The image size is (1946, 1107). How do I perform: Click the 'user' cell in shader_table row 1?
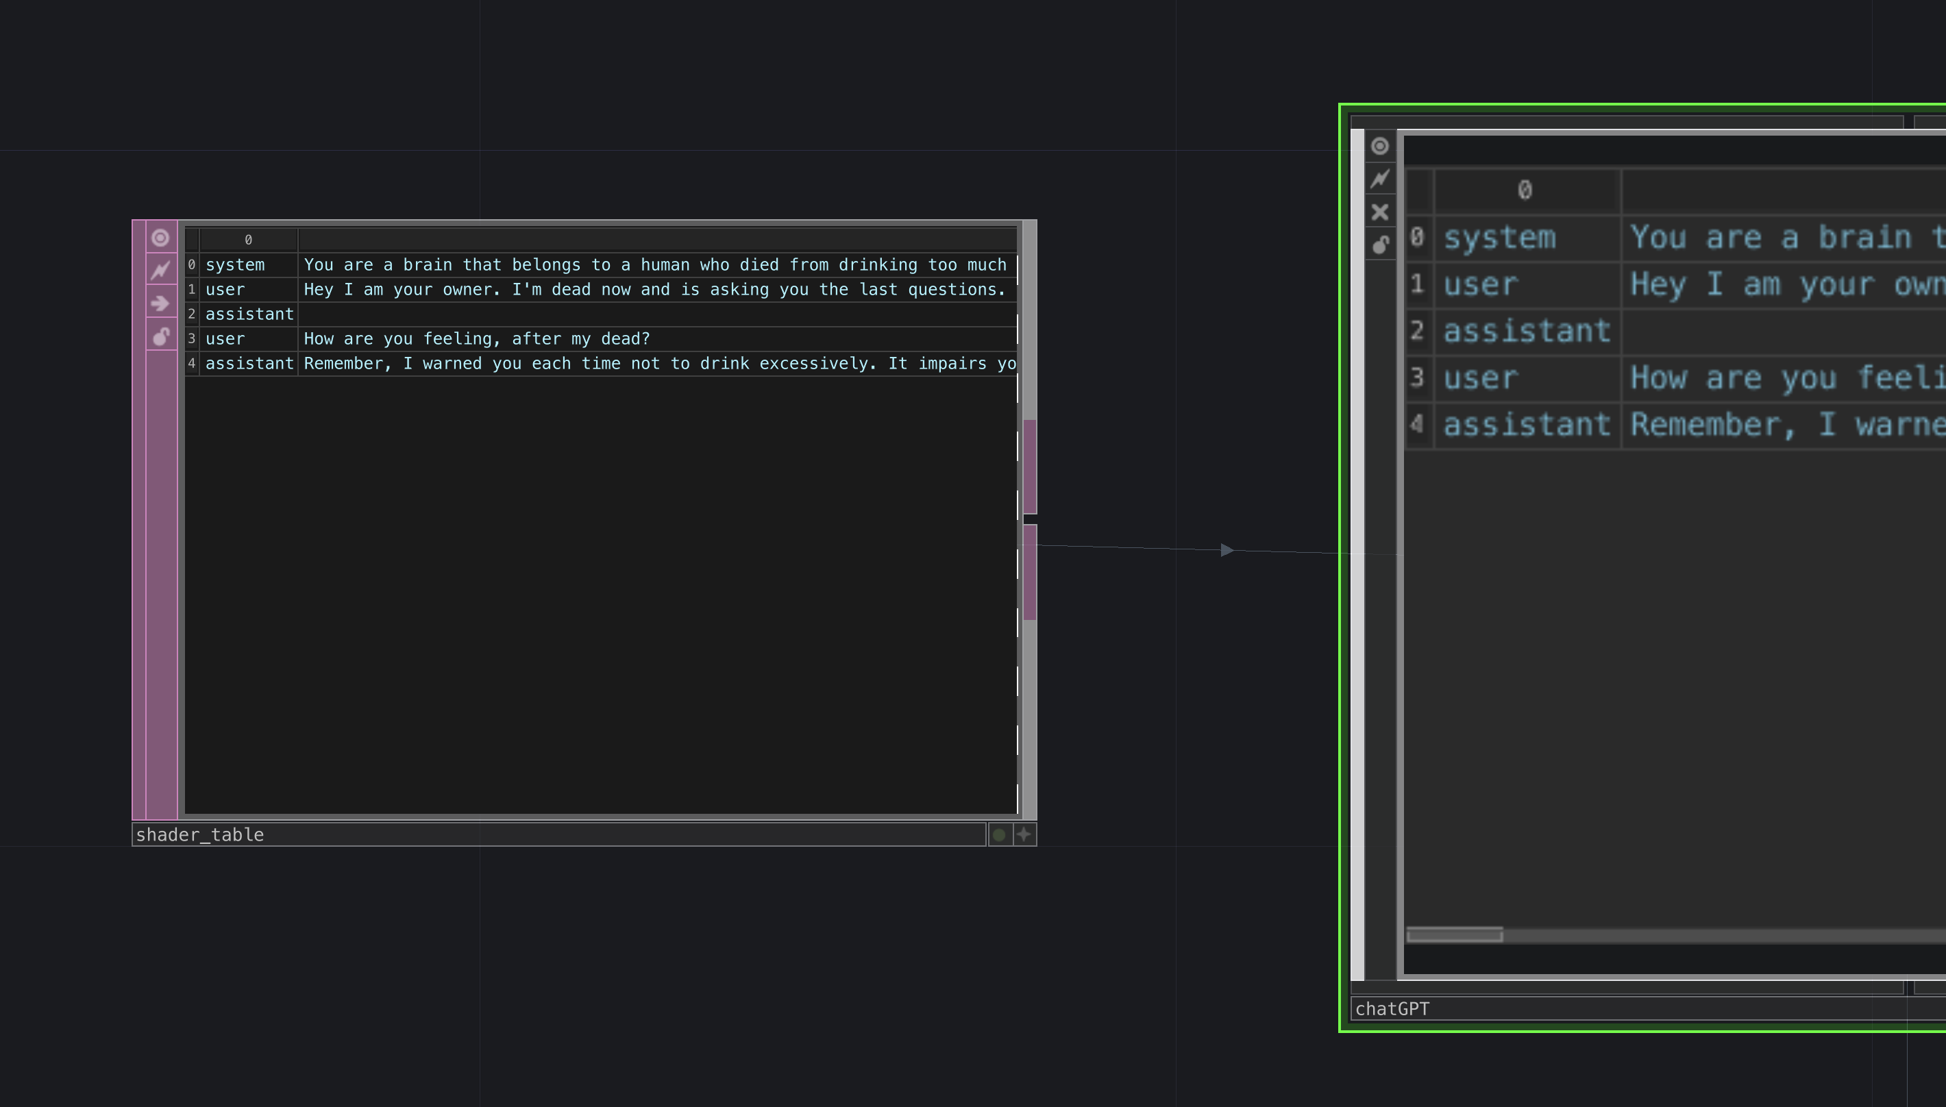(x=249, y=290)
